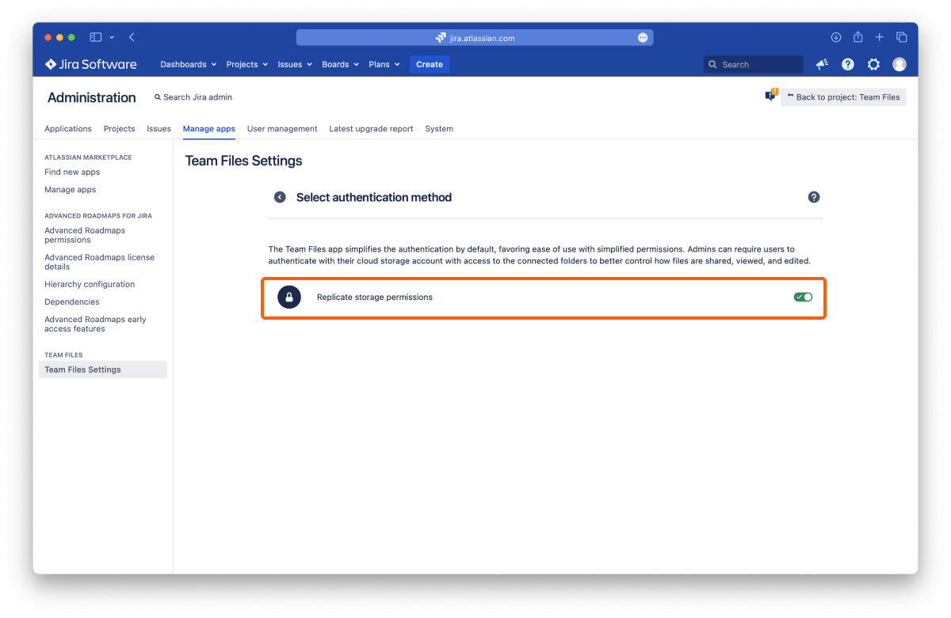This screenshot has width=951, height=618.
Task: Toggle the Replicate storage permissions switch
Action: pos(804,297)
